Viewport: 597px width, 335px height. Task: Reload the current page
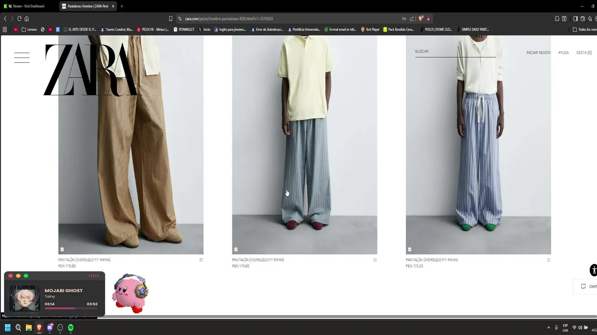19,19
